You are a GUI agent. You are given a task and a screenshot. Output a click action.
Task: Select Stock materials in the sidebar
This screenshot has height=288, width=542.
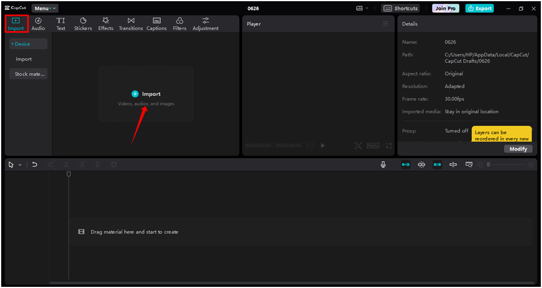(x=28, y=74)
